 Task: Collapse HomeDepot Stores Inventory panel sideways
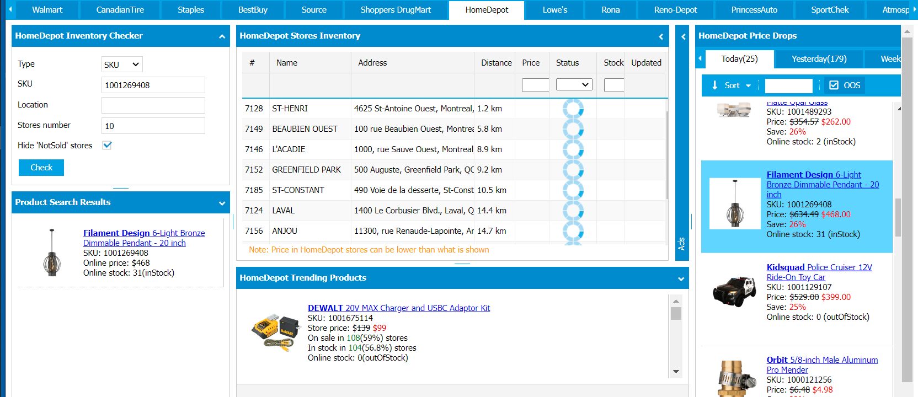(661, 36)
